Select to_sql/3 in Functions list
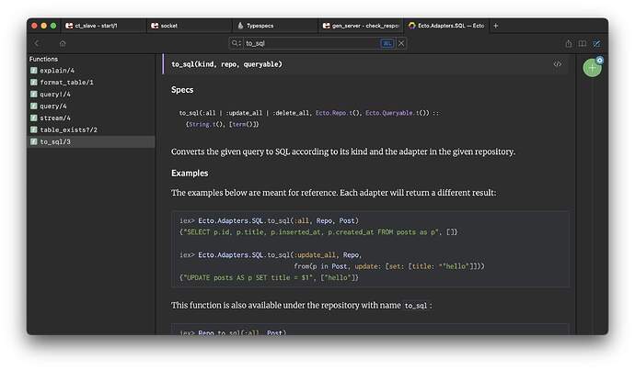The image size is (635, 370). coord(91,141)
